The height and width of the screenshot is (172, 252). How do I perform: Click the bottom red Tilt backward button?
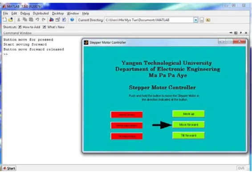coord(126,136)
